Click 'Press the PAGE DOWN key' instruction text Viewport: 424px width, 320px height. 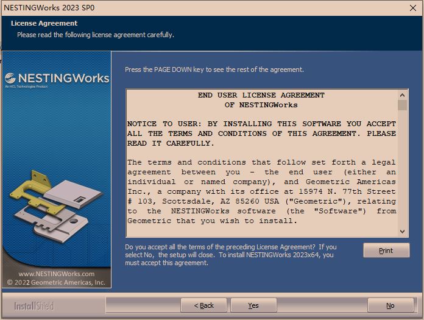point(214,69)
